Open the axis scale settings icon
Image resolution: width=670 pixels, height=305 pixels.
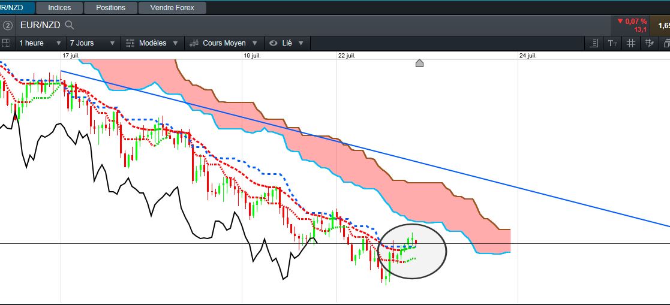point(593,43)
